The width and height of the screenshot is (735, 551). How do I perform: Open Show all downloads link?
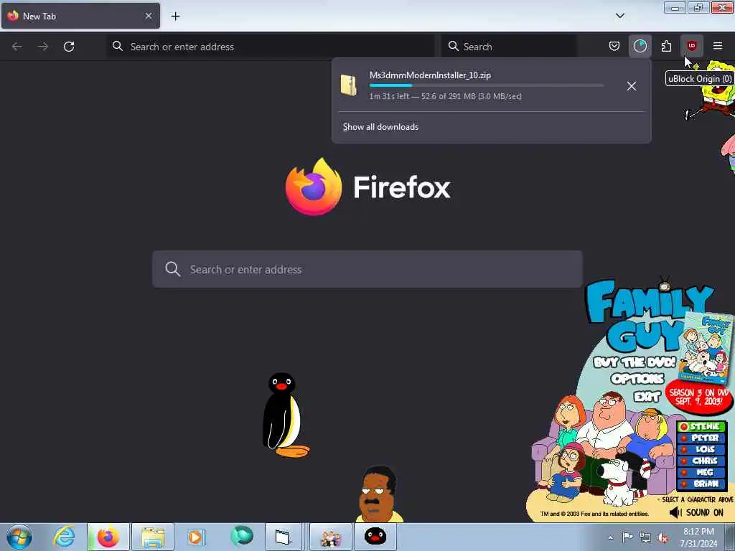point(380,127)
